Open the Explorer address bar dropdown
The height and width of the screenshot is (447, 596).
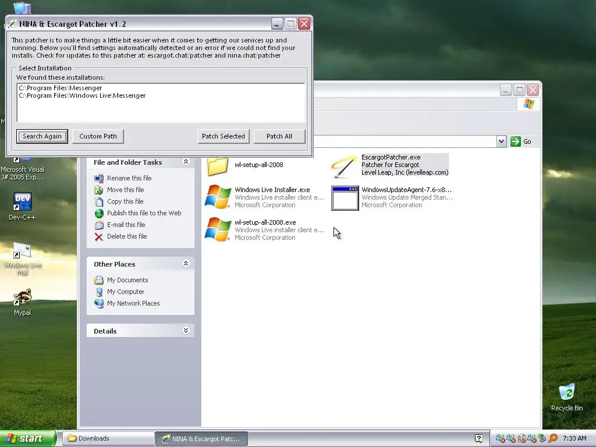(501, 141)
